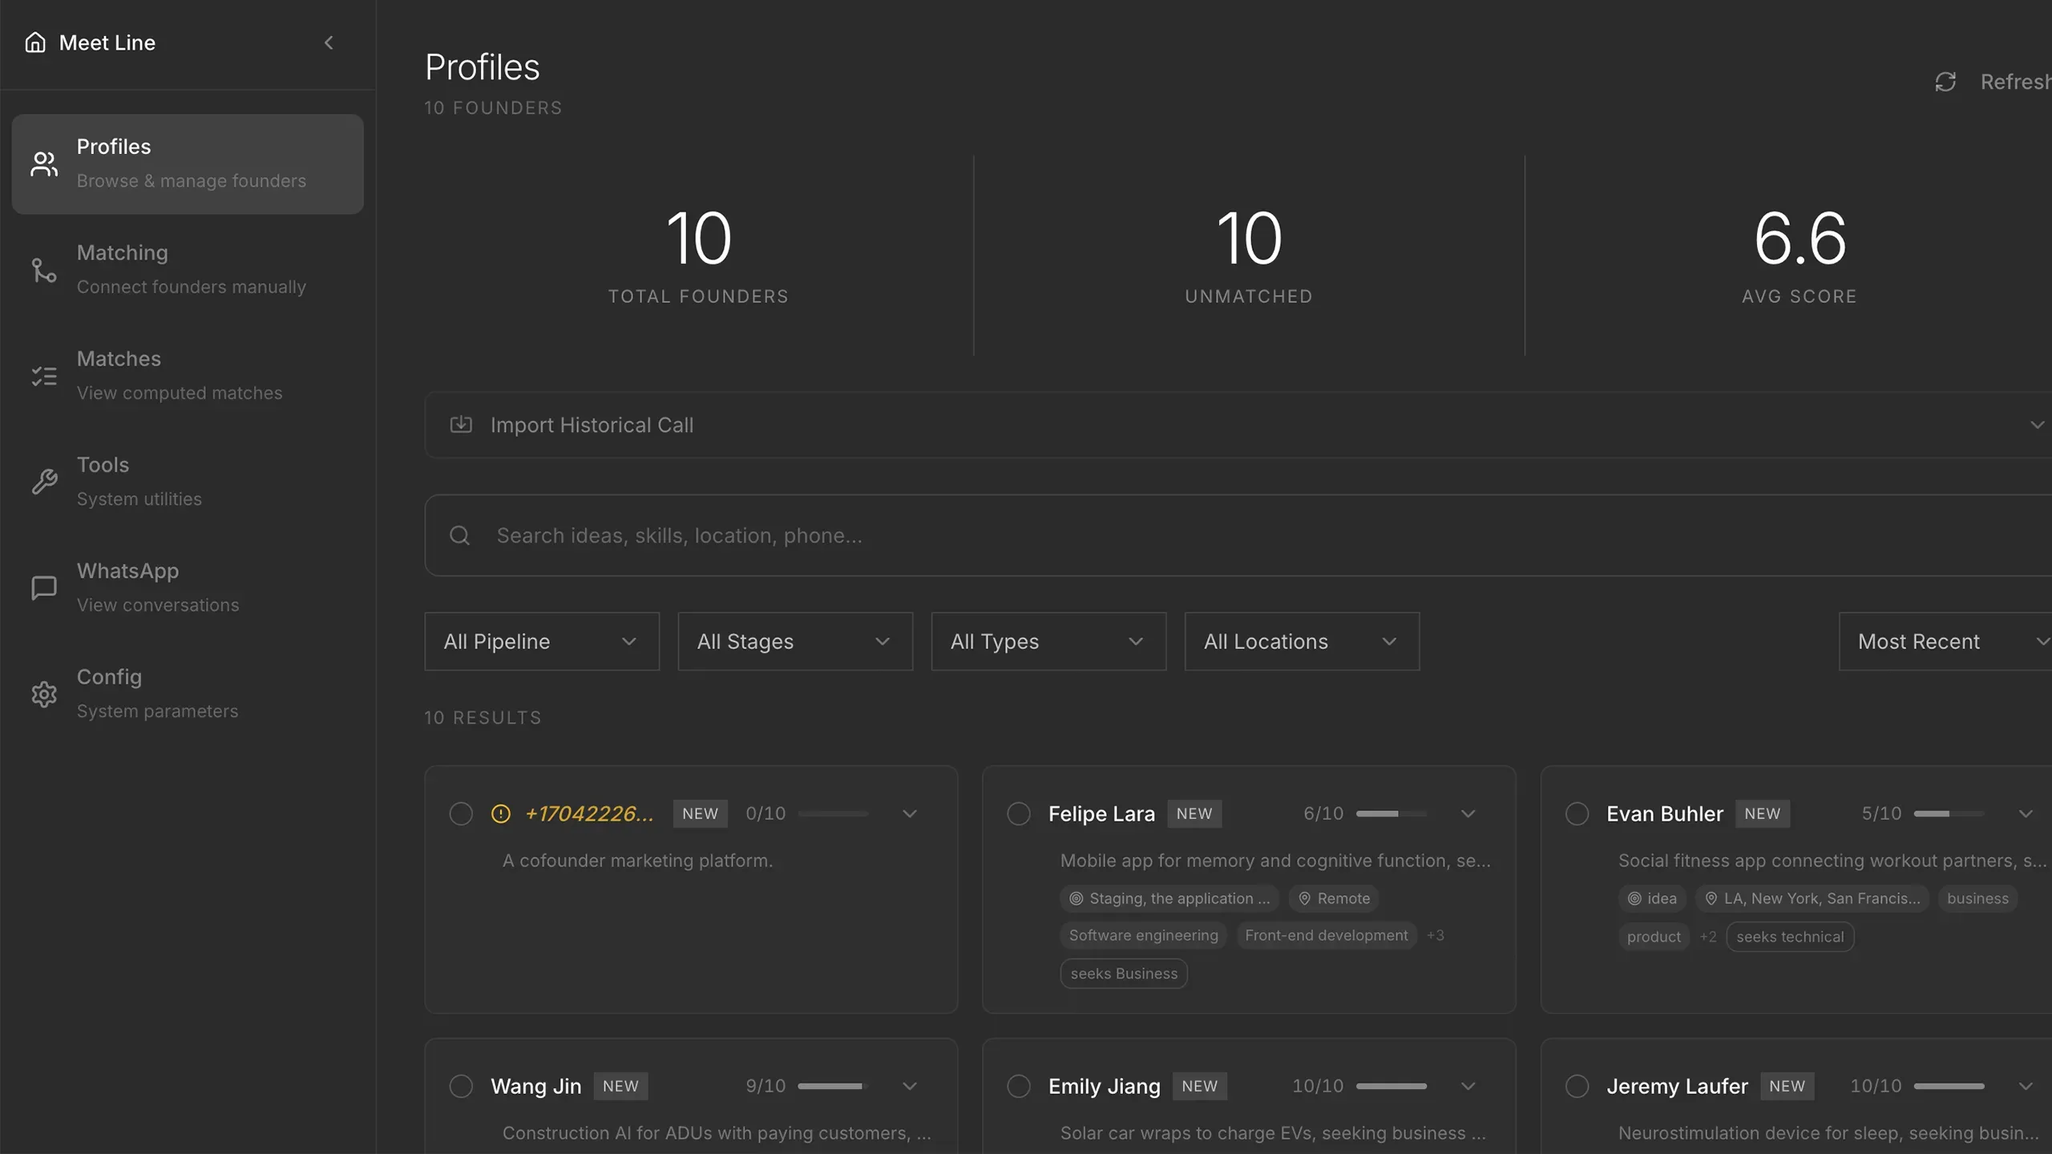
Task: Open the Most Recent sort dropdown
Action: pos(1945,641)
